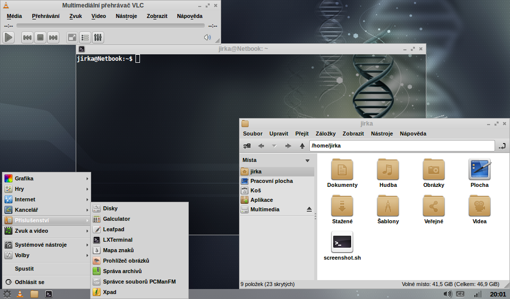Click the taskbar volume speaker icon

click(x=448, y=294)
